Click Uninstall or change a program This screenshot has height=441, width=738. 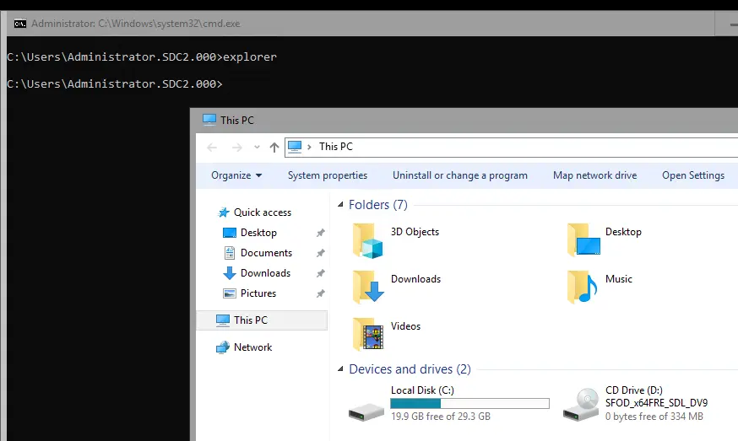pyautogui.click(x=460, y=175)
